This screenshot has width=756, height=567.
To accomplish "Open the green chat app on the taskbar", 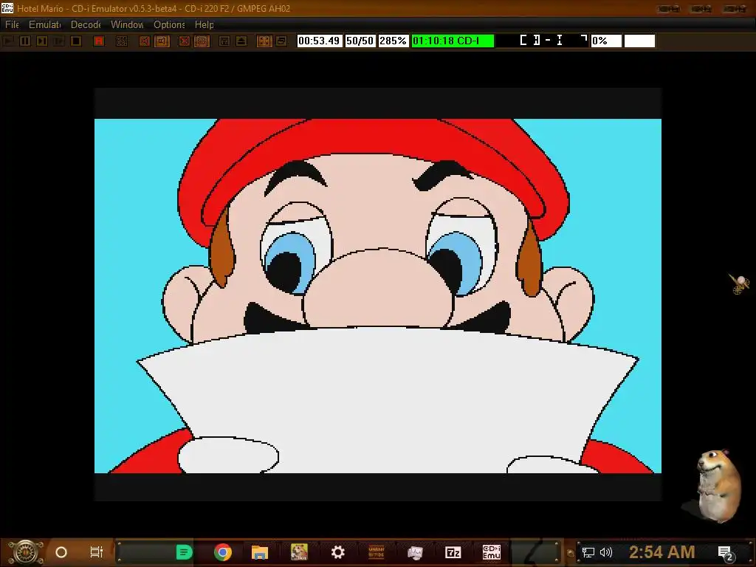I will pos(184,552).
